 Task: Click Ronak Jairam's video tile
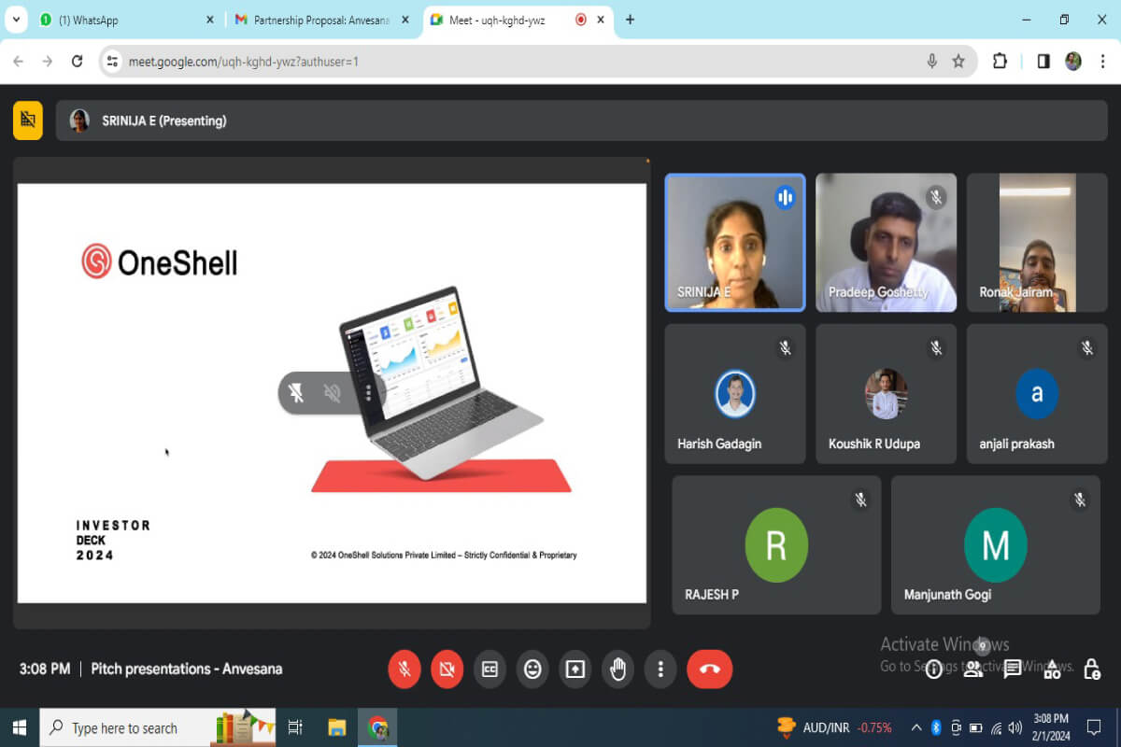pos(1037,242)
